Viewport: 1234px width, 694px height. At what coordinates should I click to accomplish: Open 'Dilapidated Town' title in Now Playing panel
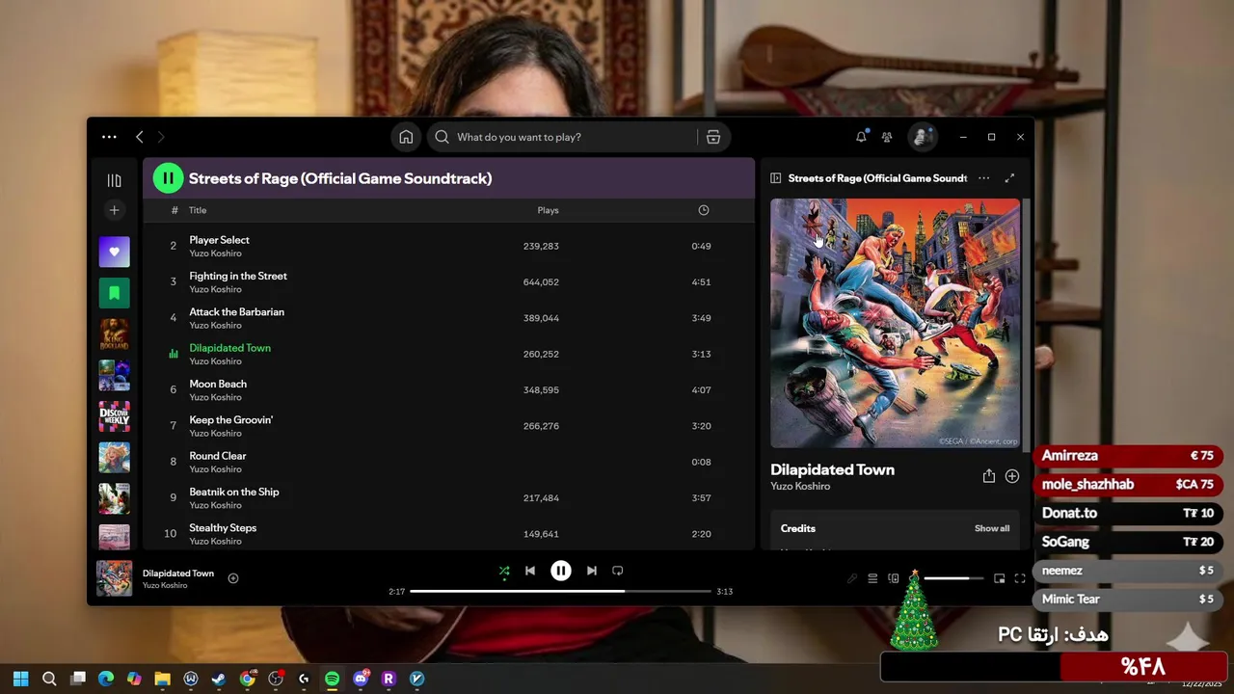tap(832, 469)
